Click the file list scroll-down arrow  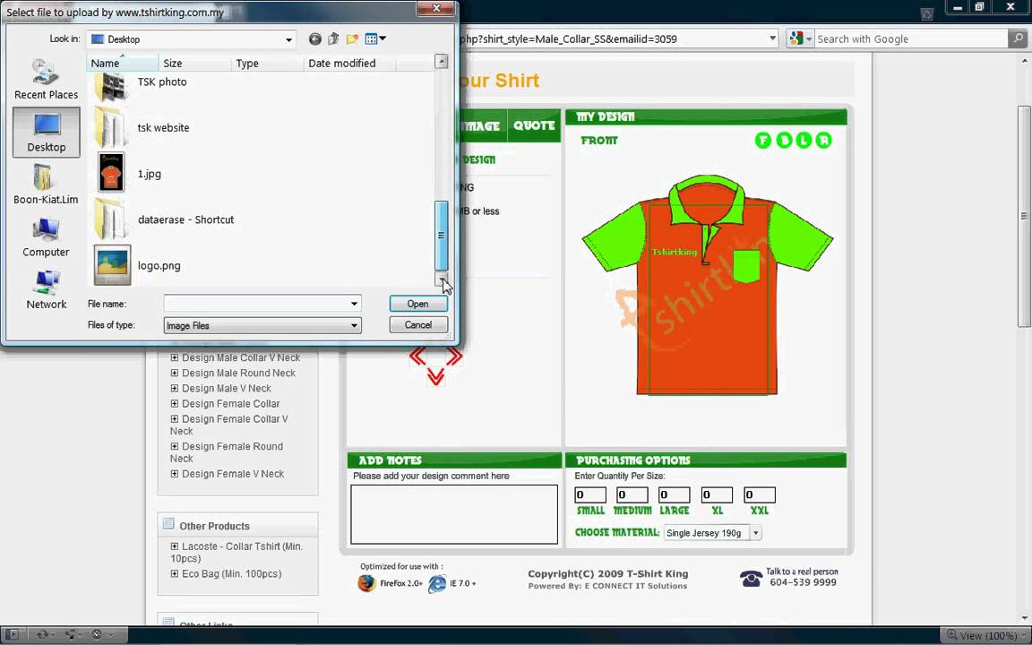tap(441, 279)
